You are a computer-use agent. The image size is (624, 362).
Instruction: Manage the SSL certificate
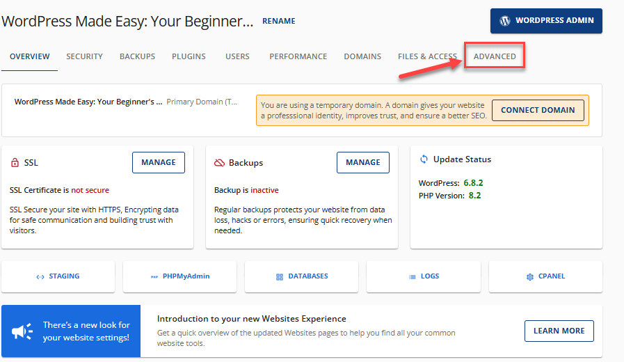click(x=159, y=162)
